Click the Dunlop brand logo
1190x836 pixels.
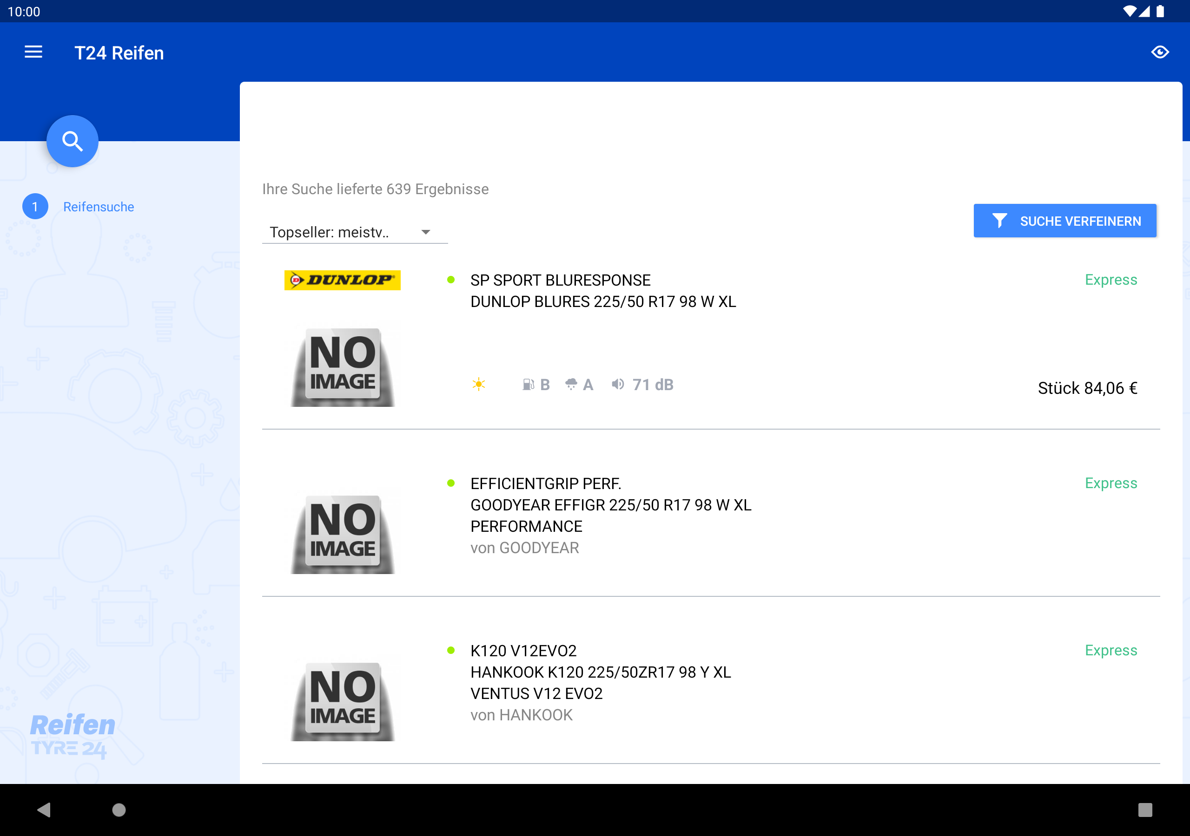(342, 280)
